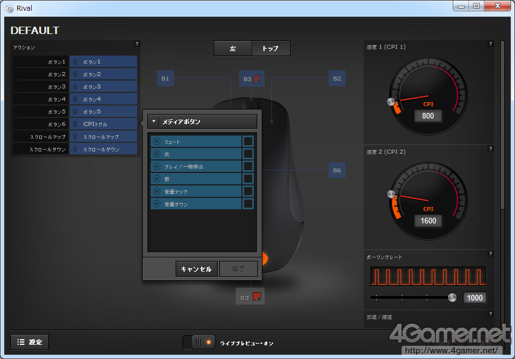The image size is (515, 359).
Task: Switch to the 左 view tab
Action: pos(233,48)
